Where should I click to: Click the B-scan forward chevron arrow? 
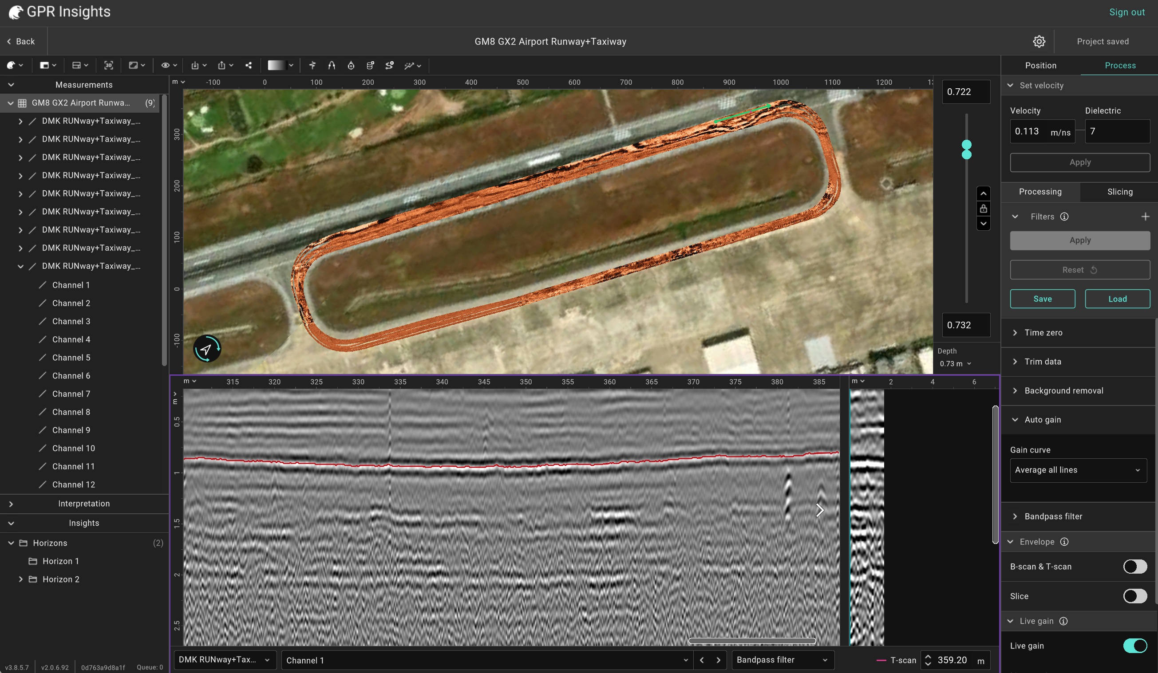click(x=820, y=510)
